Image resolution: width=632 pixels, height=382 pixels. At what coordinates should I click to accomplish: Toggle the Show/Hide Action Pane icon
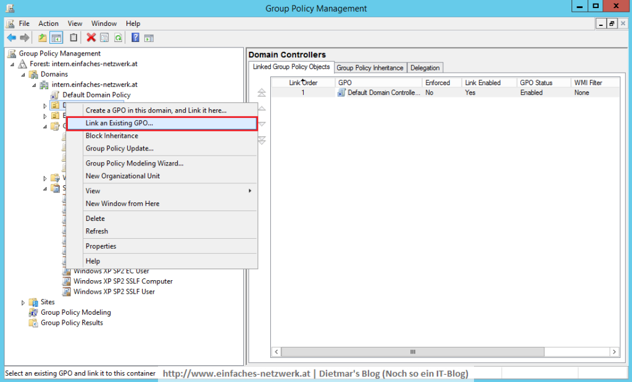pos(149,38)
